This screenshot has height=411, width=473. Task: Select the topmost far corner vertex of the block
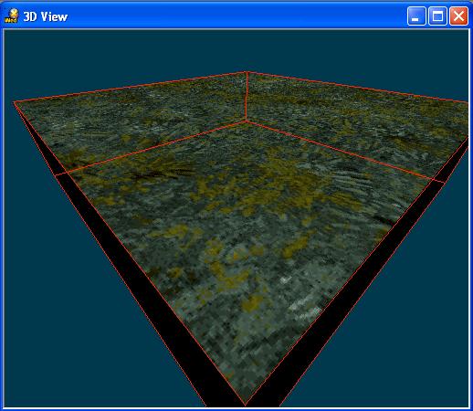(247, 72)
